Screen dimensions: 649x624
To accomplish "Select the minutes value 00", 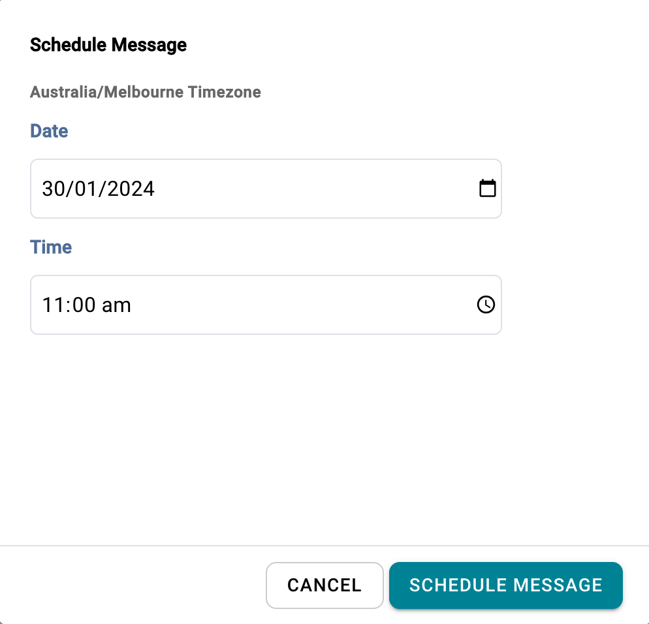I will click(x=80, y=305).
